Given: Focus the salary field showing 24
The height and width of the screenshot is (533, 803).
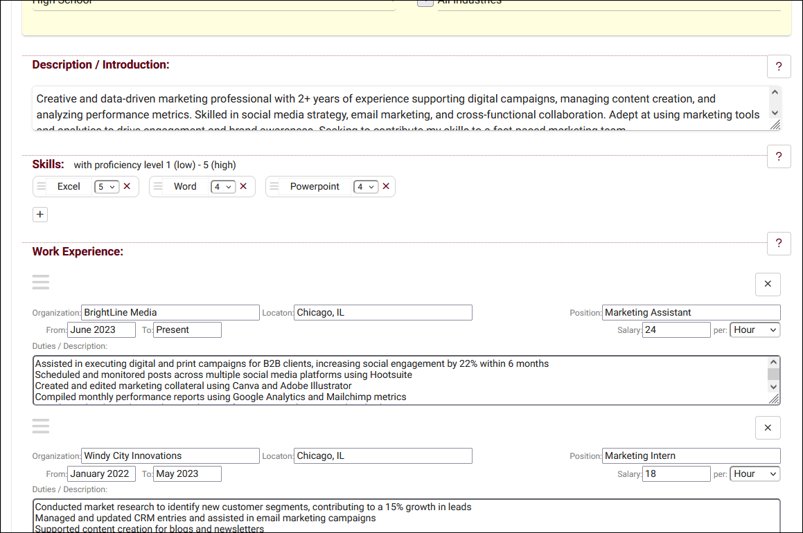Looking at the screenshot, I should click(676, 330).
